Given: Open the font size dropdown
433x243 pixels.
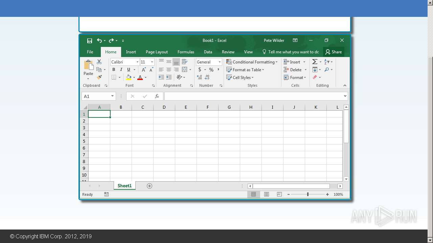Looking at the screenshot, I should point(152,62).
